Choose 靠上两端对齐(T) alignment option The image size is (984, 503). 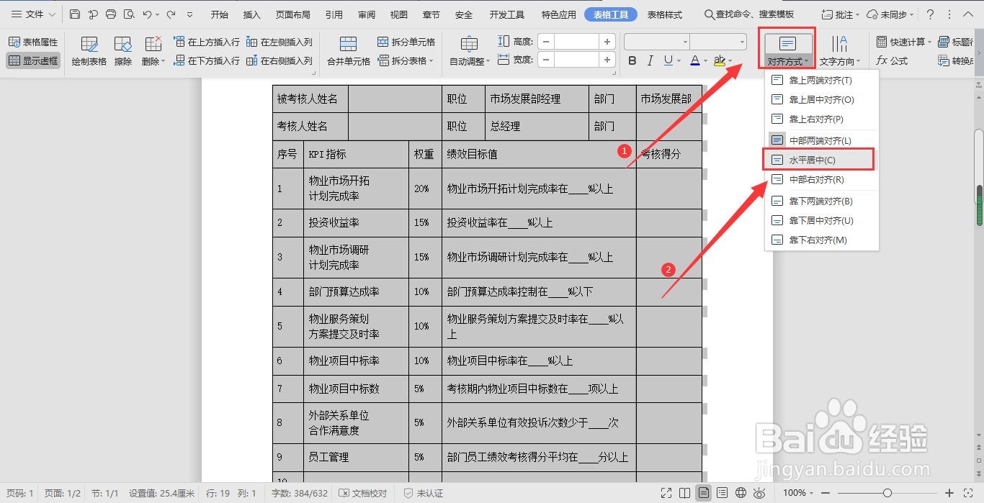click(821, 80)
